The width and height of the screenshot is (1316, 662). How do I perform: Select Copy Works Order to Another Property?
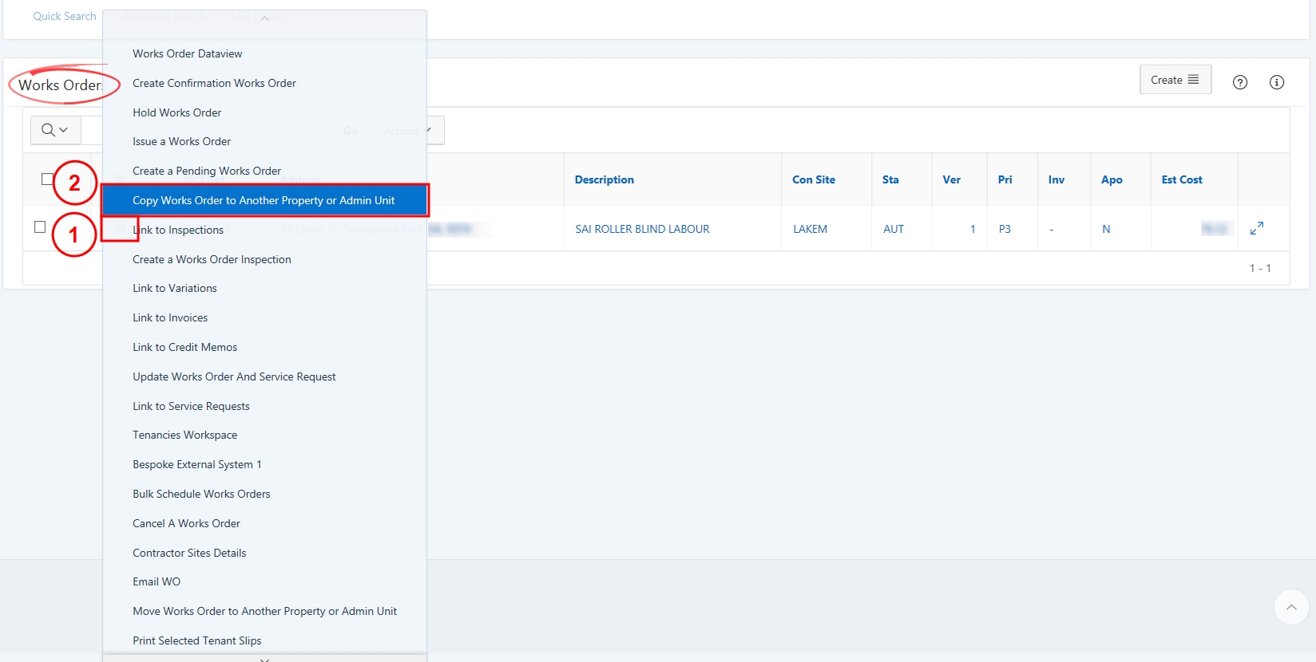pos(265,200)
